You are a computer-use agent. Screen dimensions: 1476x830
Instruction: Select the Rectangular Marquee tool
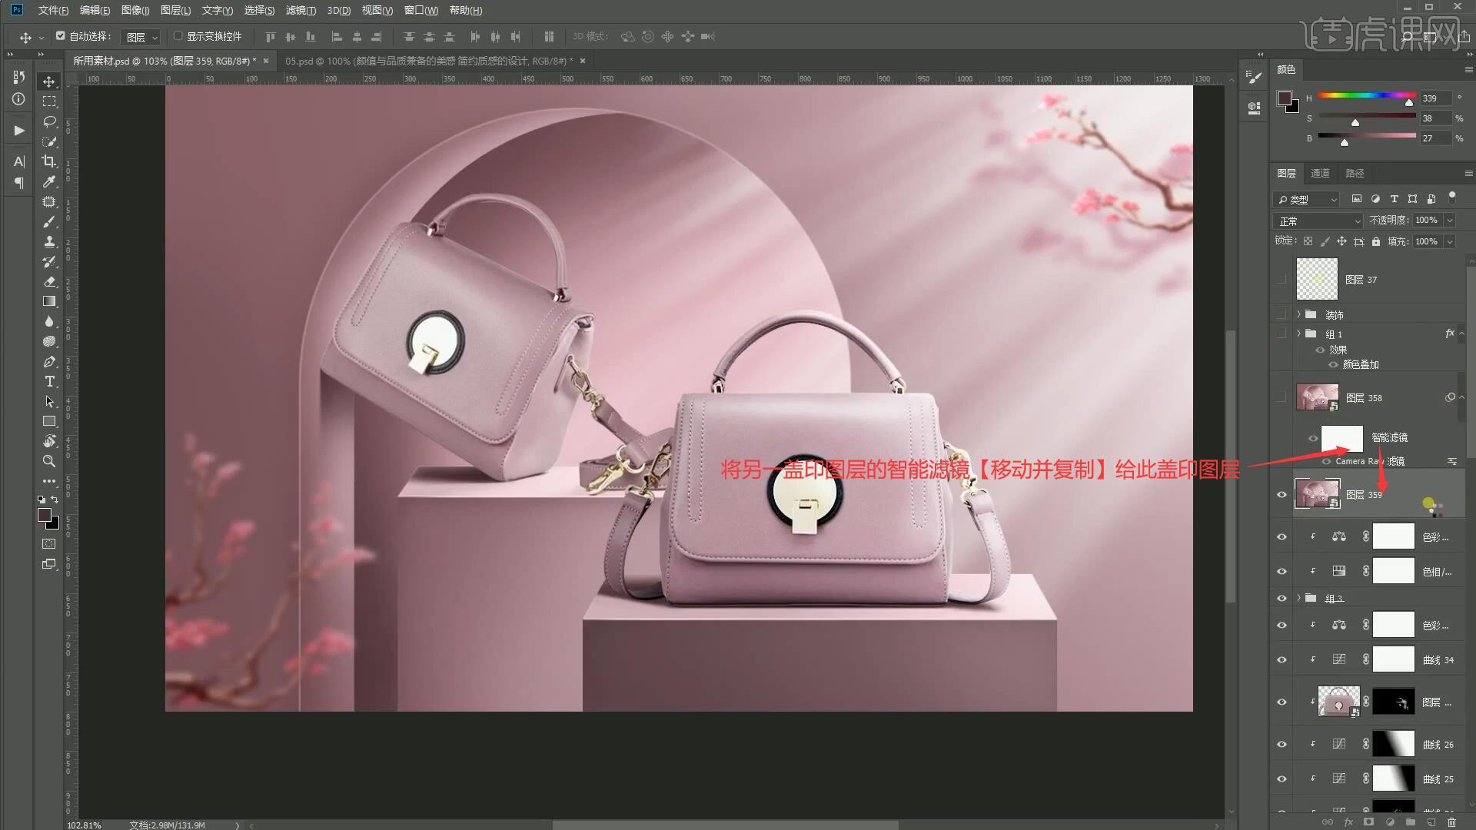pyautogui.click(x=49, y=101)
